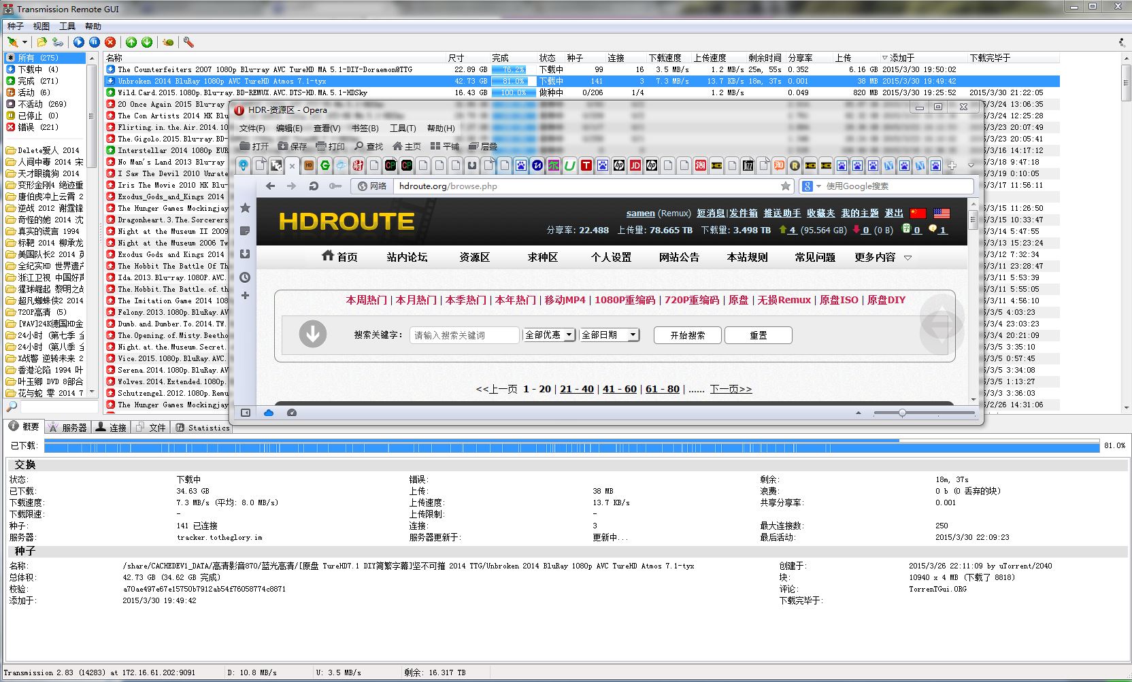The image size is (1132, 682).
Task: Move torrent up the queue with green arrow
Action: [x=131, y=42]
